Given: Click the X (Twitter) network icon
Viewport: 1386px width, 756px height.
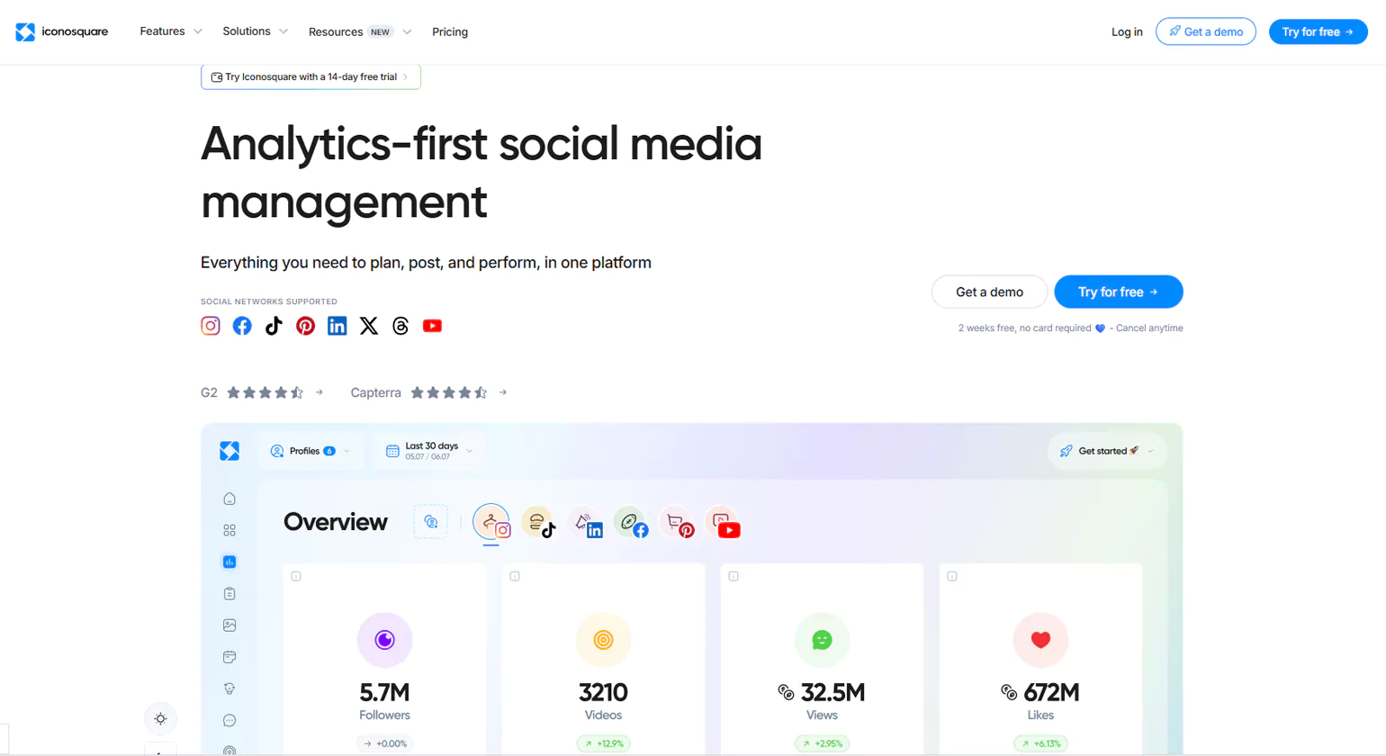Looking at the screenshot, I should pyautogui.click(x=369, y=326).
